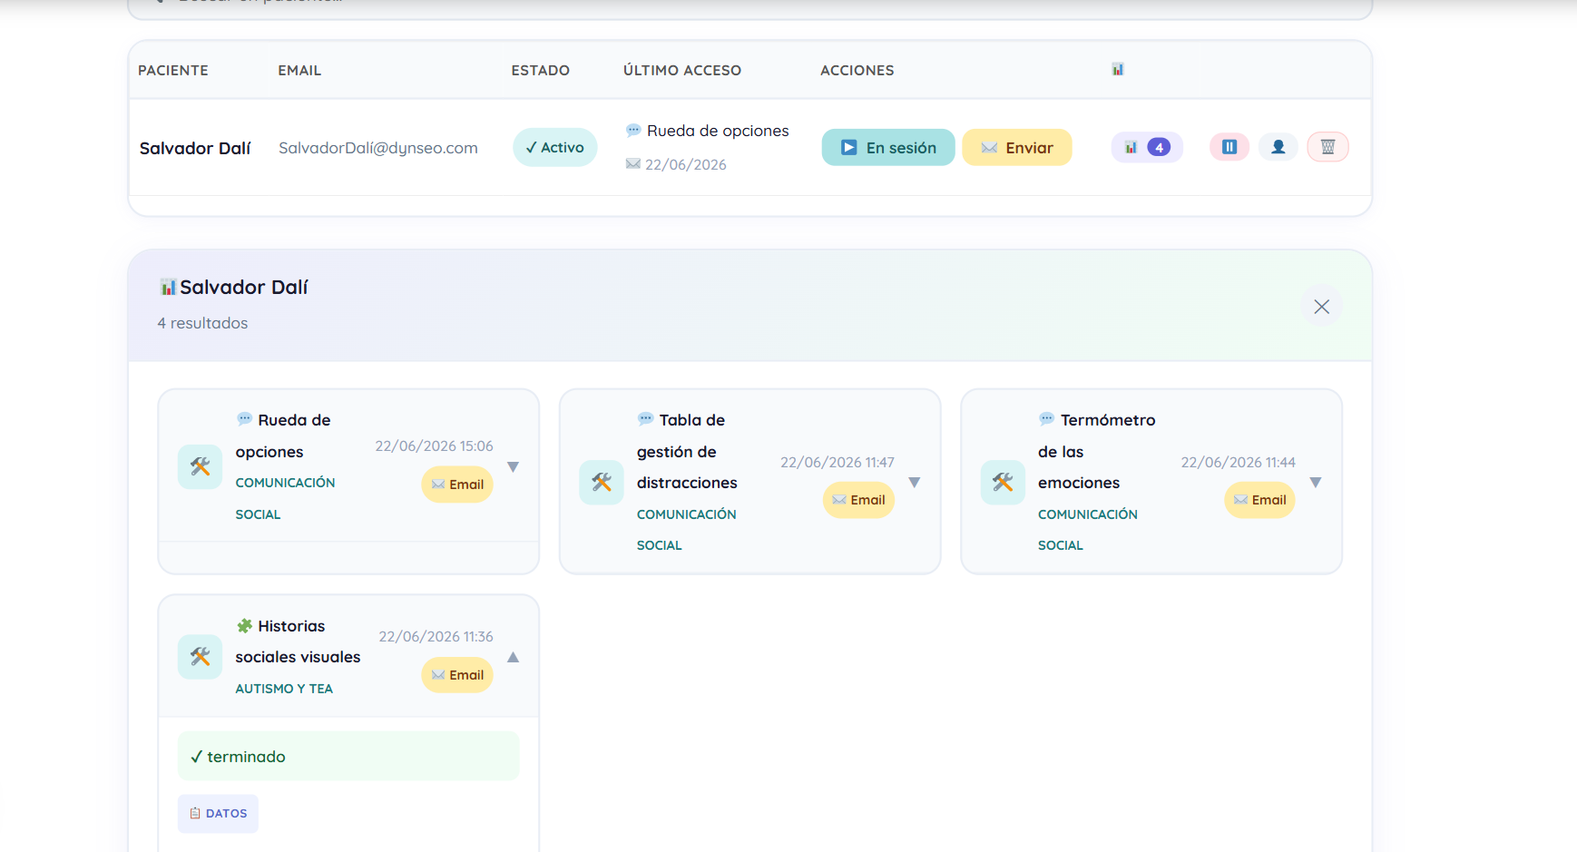Click the Activo status badge
This screenshot has width=1577, height=852.
point(554,147)
